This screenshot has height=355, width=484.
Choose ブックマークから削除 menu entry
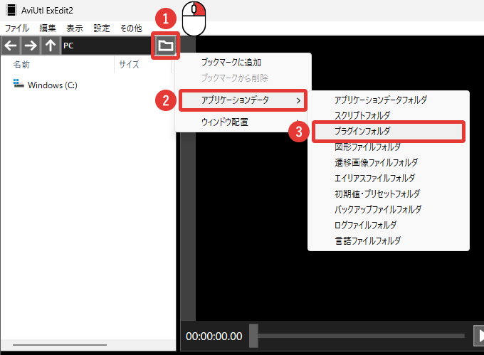click(243, 78)
